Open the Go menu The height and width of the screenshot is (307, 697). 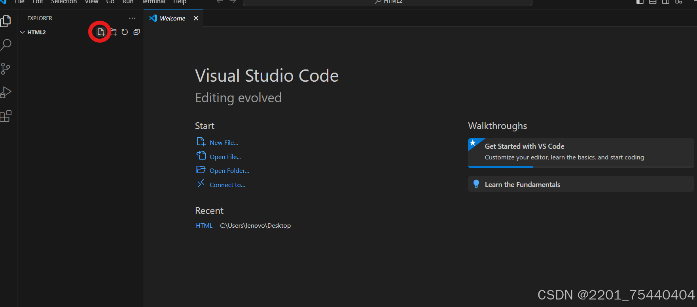[x=110, y=2]
